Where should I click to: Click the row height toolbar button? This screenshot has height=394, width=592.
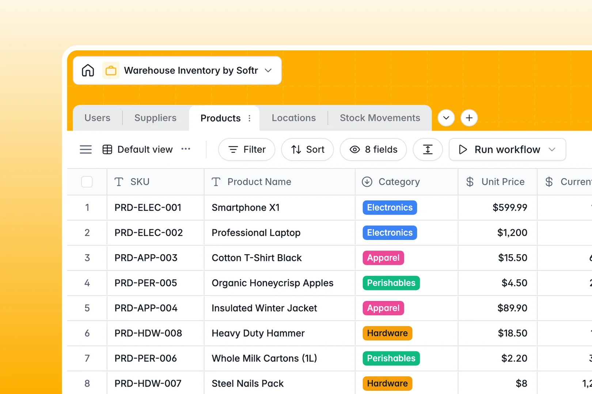428,150
